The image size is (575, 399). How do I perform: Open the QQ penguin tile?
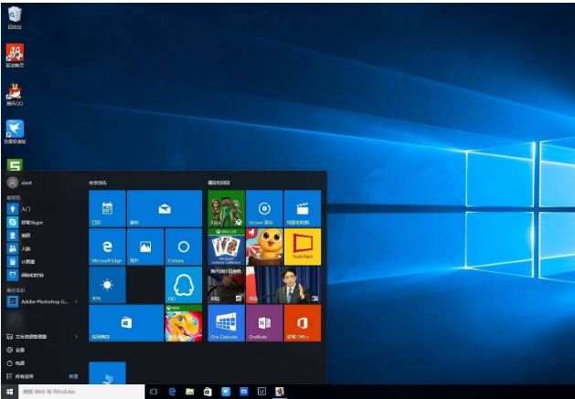coord(184,285)
